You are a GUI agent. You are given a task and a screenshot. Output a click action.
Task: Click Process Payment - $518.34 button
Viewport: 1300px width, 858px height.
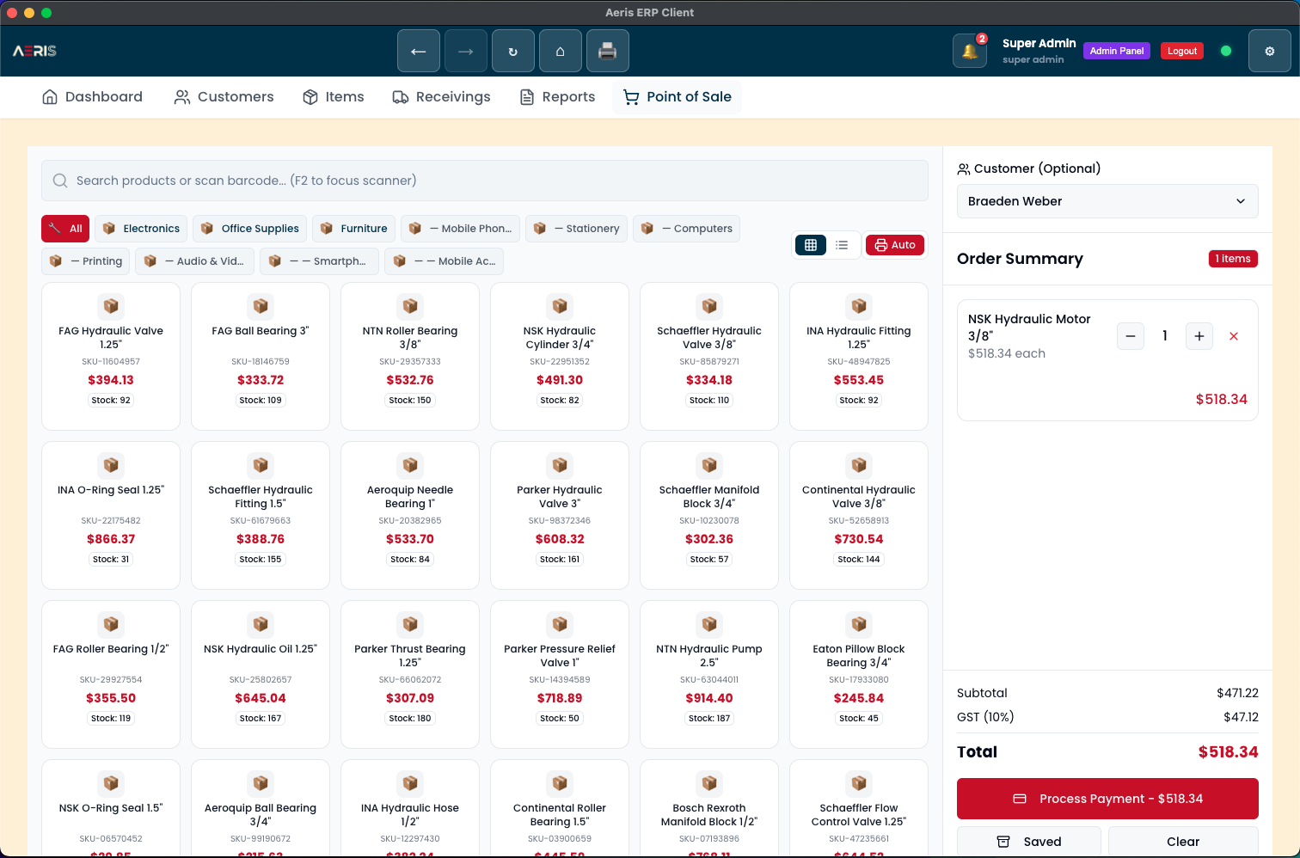[1107, 799]
